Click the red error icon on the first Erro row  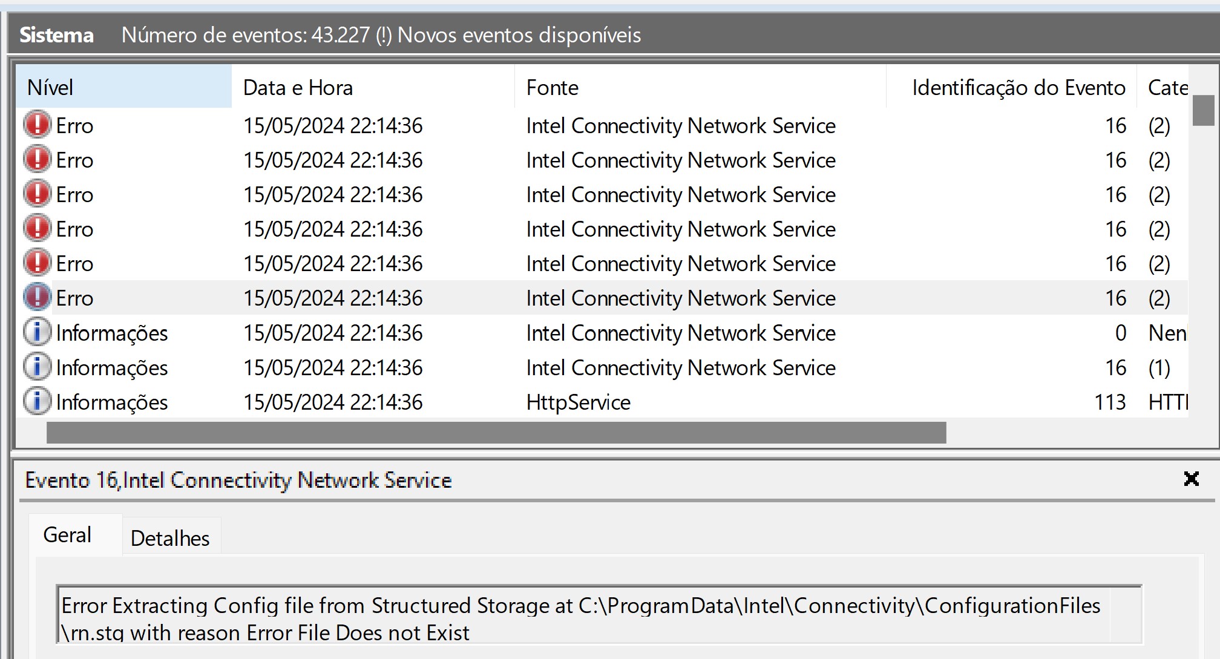(x=37, y=126)
